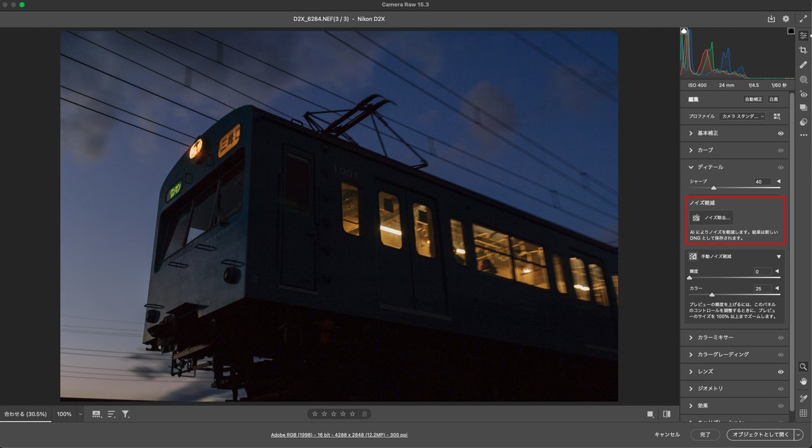Click the カラー noise slider handle
Image resolution: width=812 pixels, height=448 pixels.
point(712,294)
